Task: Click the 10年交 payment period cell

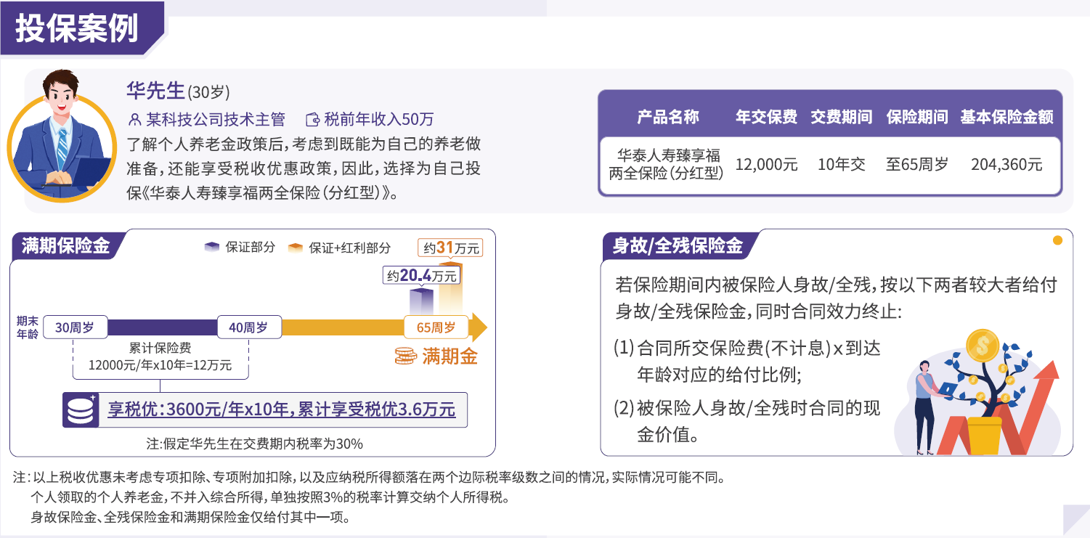Action: click(842, 165)
